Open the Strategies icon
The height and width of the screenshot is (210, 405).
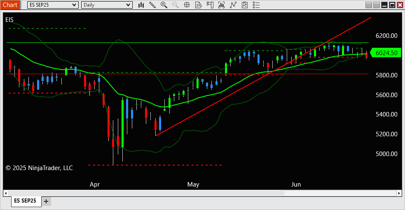[245, 5]
